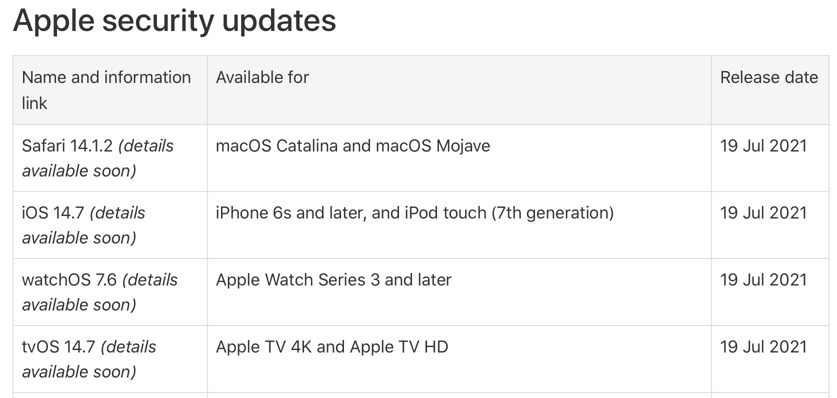Select the iOS 14.7 update name
The image size is (837, 398).
coord(53,213)
